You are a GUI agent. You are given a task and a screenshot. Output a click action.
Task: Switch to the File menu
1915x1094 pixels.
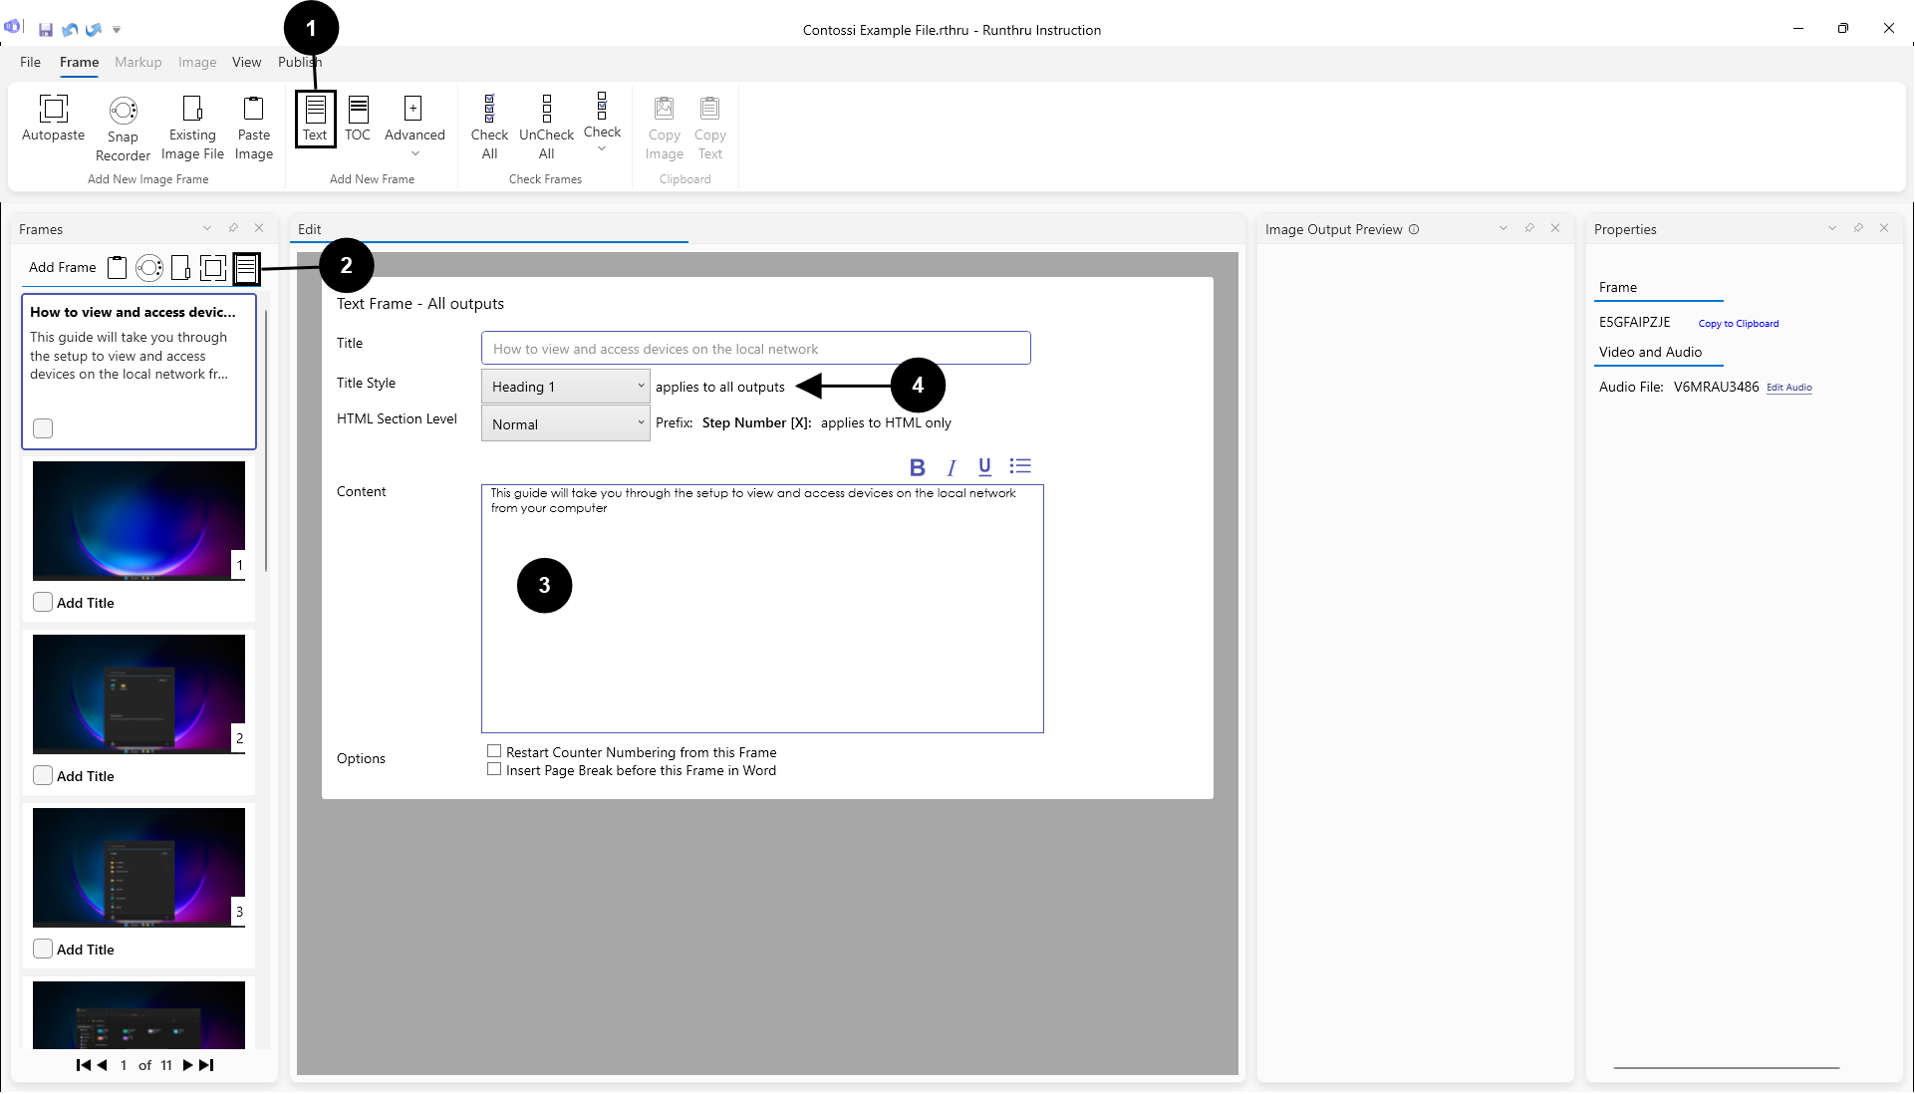(31, 62)
